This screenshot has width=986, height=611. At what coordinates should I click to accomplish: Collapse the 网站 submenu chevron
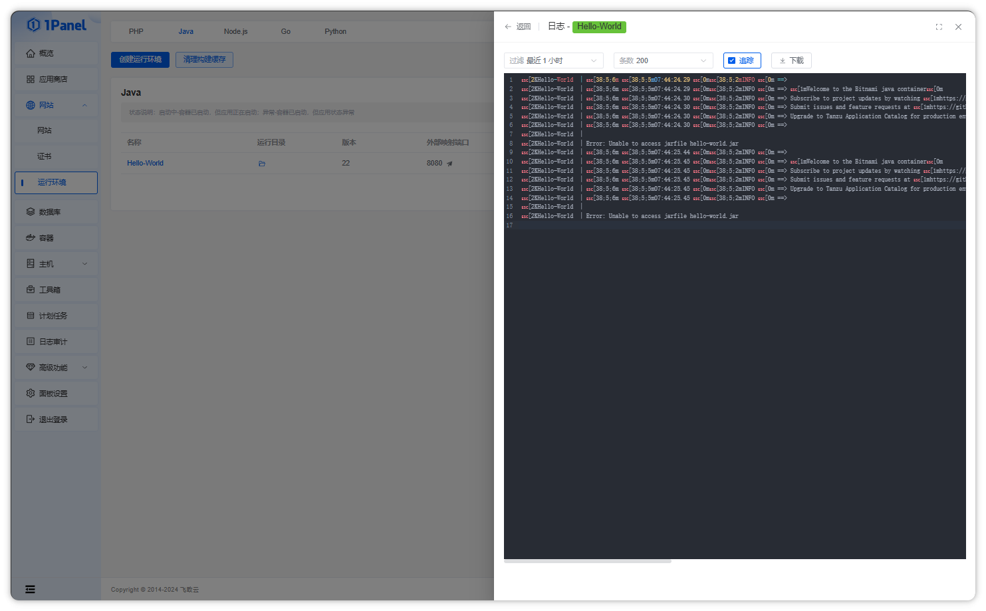[x=85, y=105]
